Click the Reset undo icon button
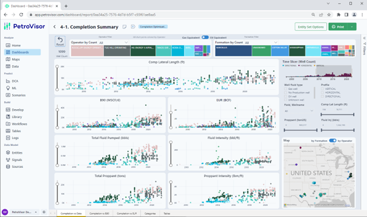Screen dimensions: 367x217 pyautogui.click(x=60, y=41)
